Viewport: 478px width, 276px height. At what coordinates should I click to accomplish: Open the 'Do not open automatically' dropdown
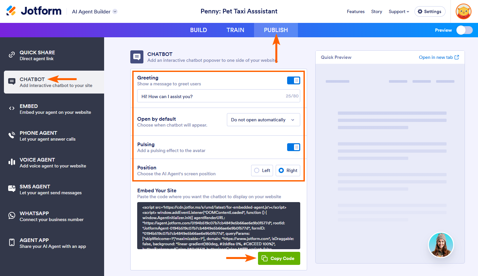263,120
